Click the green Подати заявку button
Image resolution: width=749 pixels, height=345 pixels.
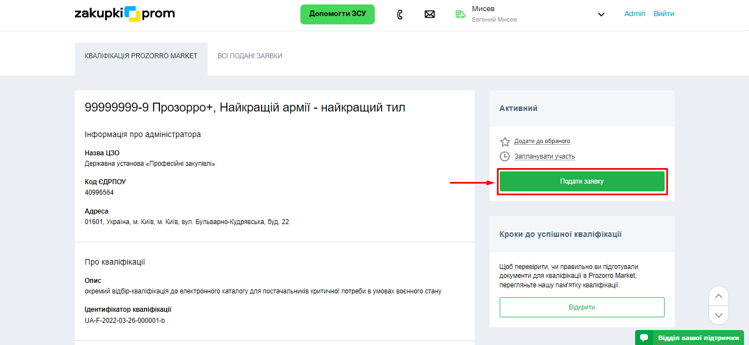coord(582,181)
